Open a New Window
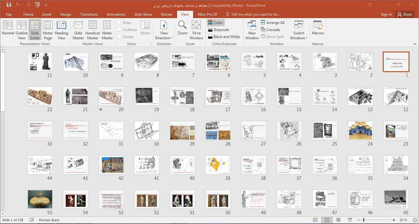Image resolution: width=419 pixels, height=224 pixels. pyautogui.click(x=252, y=30)
